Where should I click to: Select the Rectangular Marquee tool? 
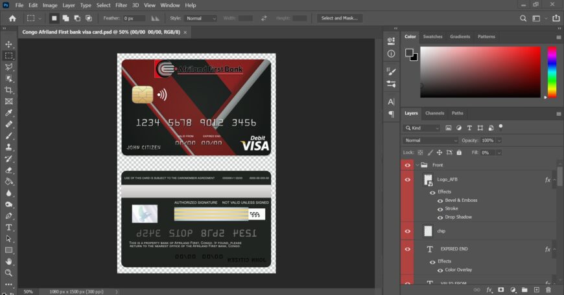pyautogui.click(x=8, y=56)
